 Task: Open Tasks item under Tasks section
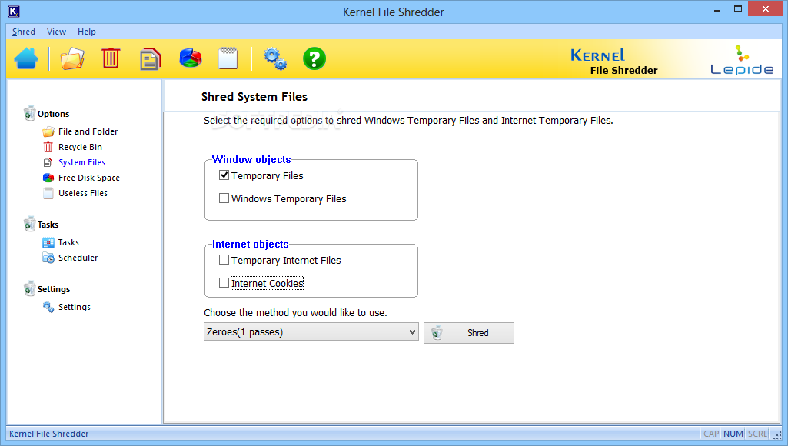click(68, 242)
